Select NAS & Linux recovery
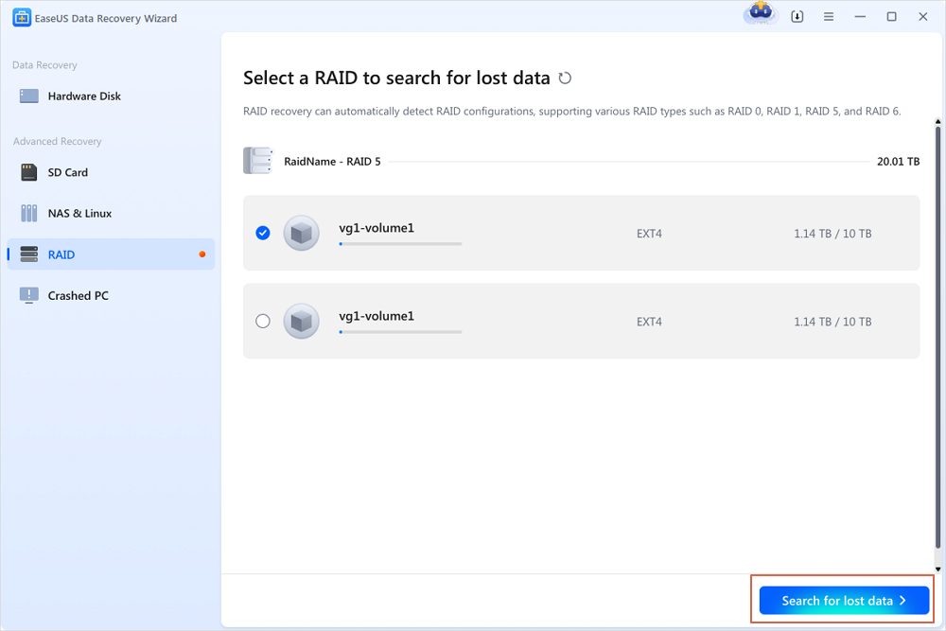Image resolution: width=946 pixels, height=631 pixels. 111,214
